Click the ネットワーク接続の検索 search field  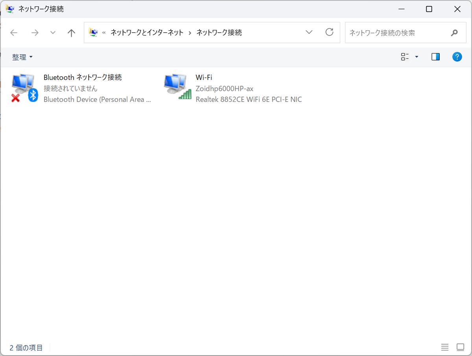[x=395, y=33]
